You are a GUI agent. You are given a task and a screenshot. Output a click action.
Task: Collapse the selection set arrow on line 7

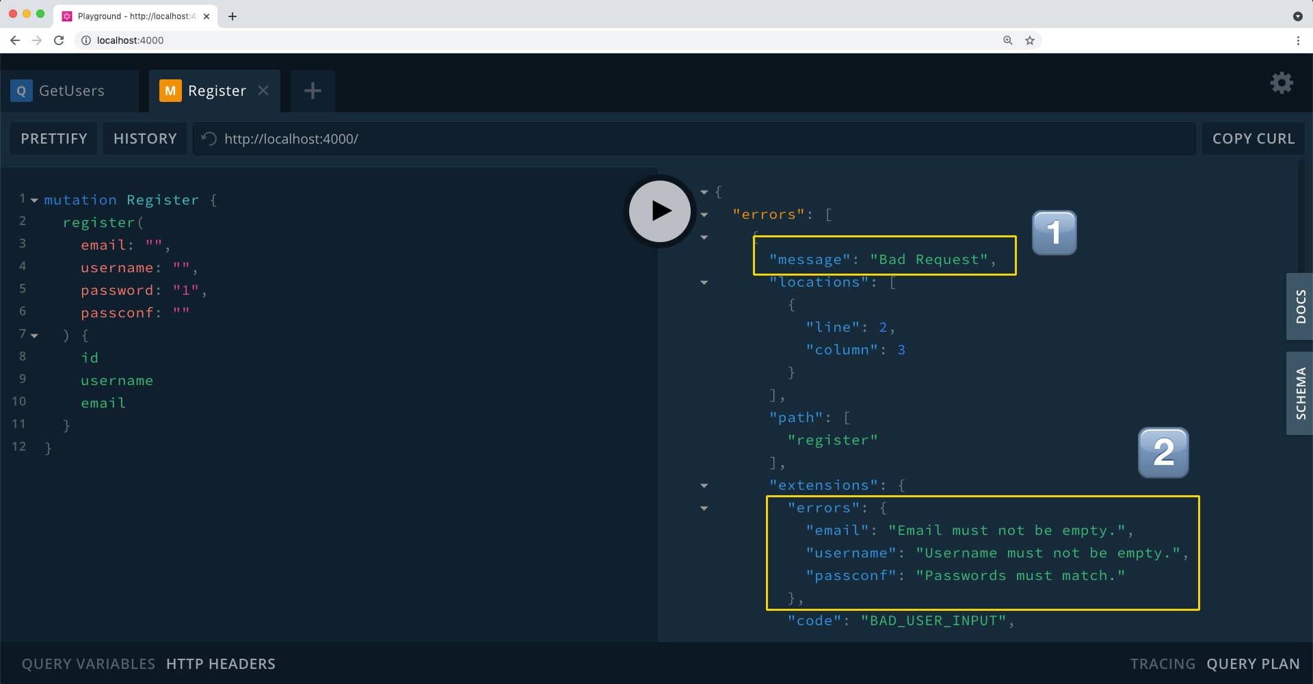point(34,336)
